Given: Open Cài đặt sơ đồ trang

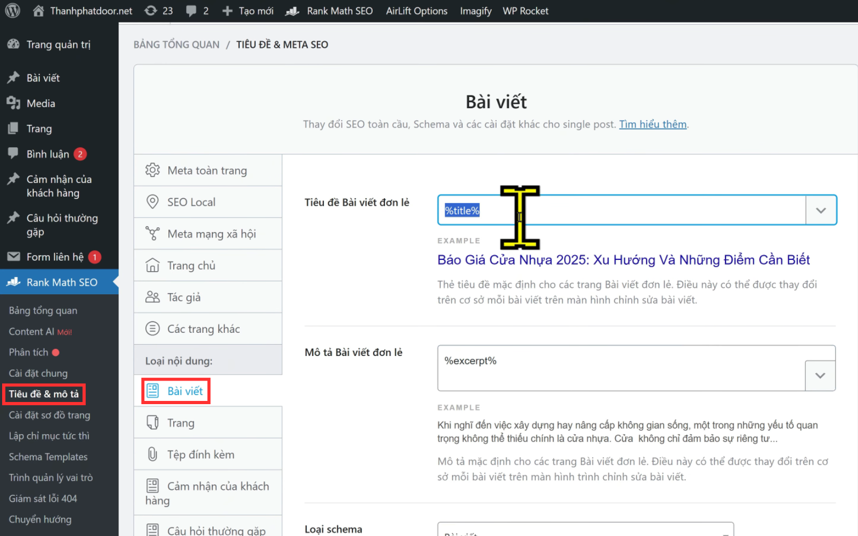Looking at the screenshot, I should coord(49,415).
